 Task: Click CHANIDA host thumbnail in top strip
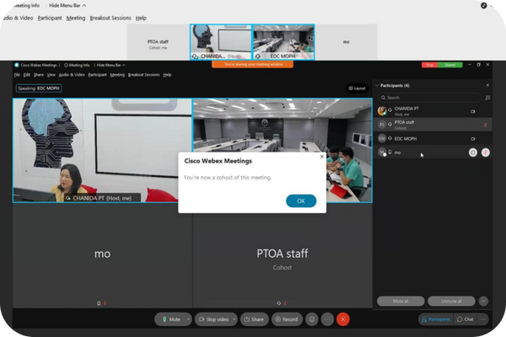(x=221, y=42)
